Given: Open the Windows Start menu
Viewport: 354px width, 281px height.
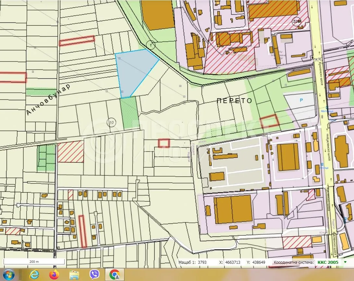Looking at the screenshot, I should (8, 275).
